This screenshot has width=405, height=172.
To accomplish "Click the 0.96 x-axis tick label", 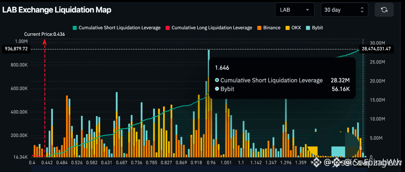I will click(x=211, y=163).
